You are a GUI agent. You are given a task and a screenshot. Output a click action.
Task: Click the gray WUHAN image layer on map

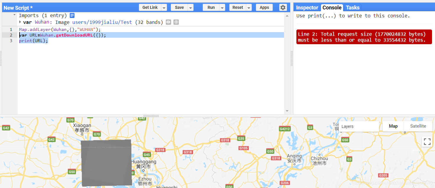coord(106,163)
